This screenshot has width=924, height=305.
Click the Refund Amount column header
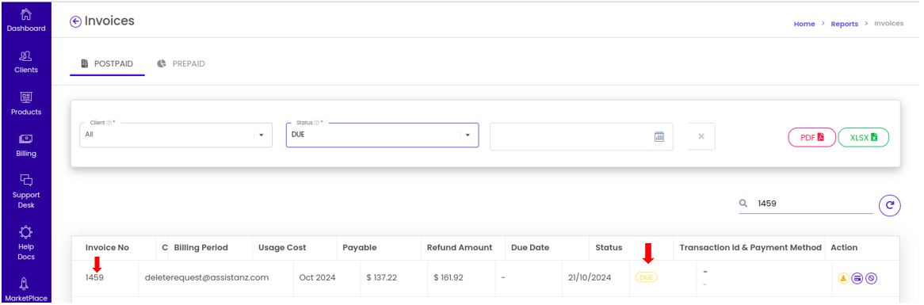pos(460,247)
